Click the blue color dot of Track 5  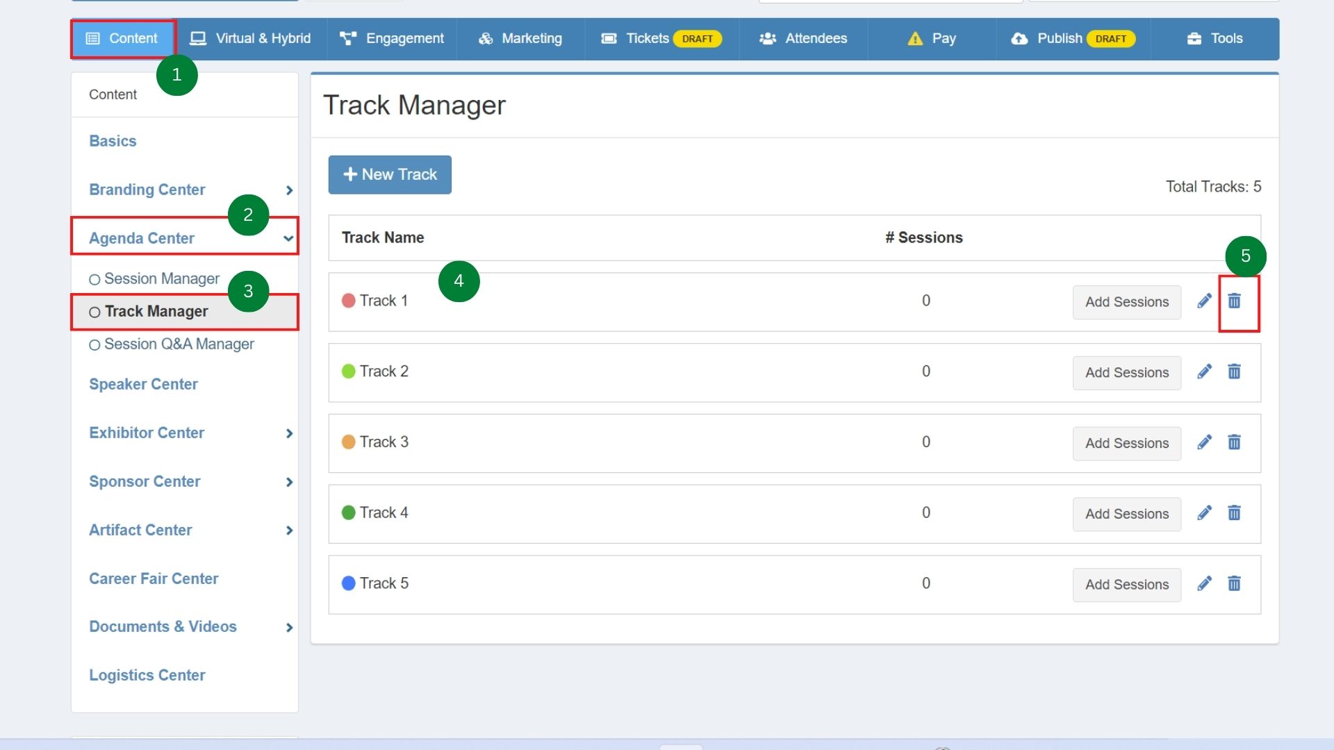pos(349,583)
